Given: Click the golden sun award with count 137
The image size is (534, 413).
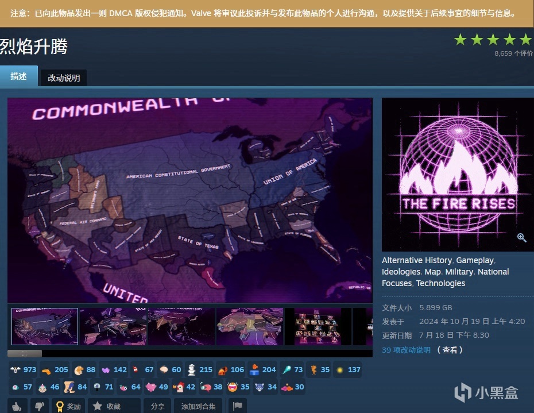Looking at the screenshot, I should (348, 370).
